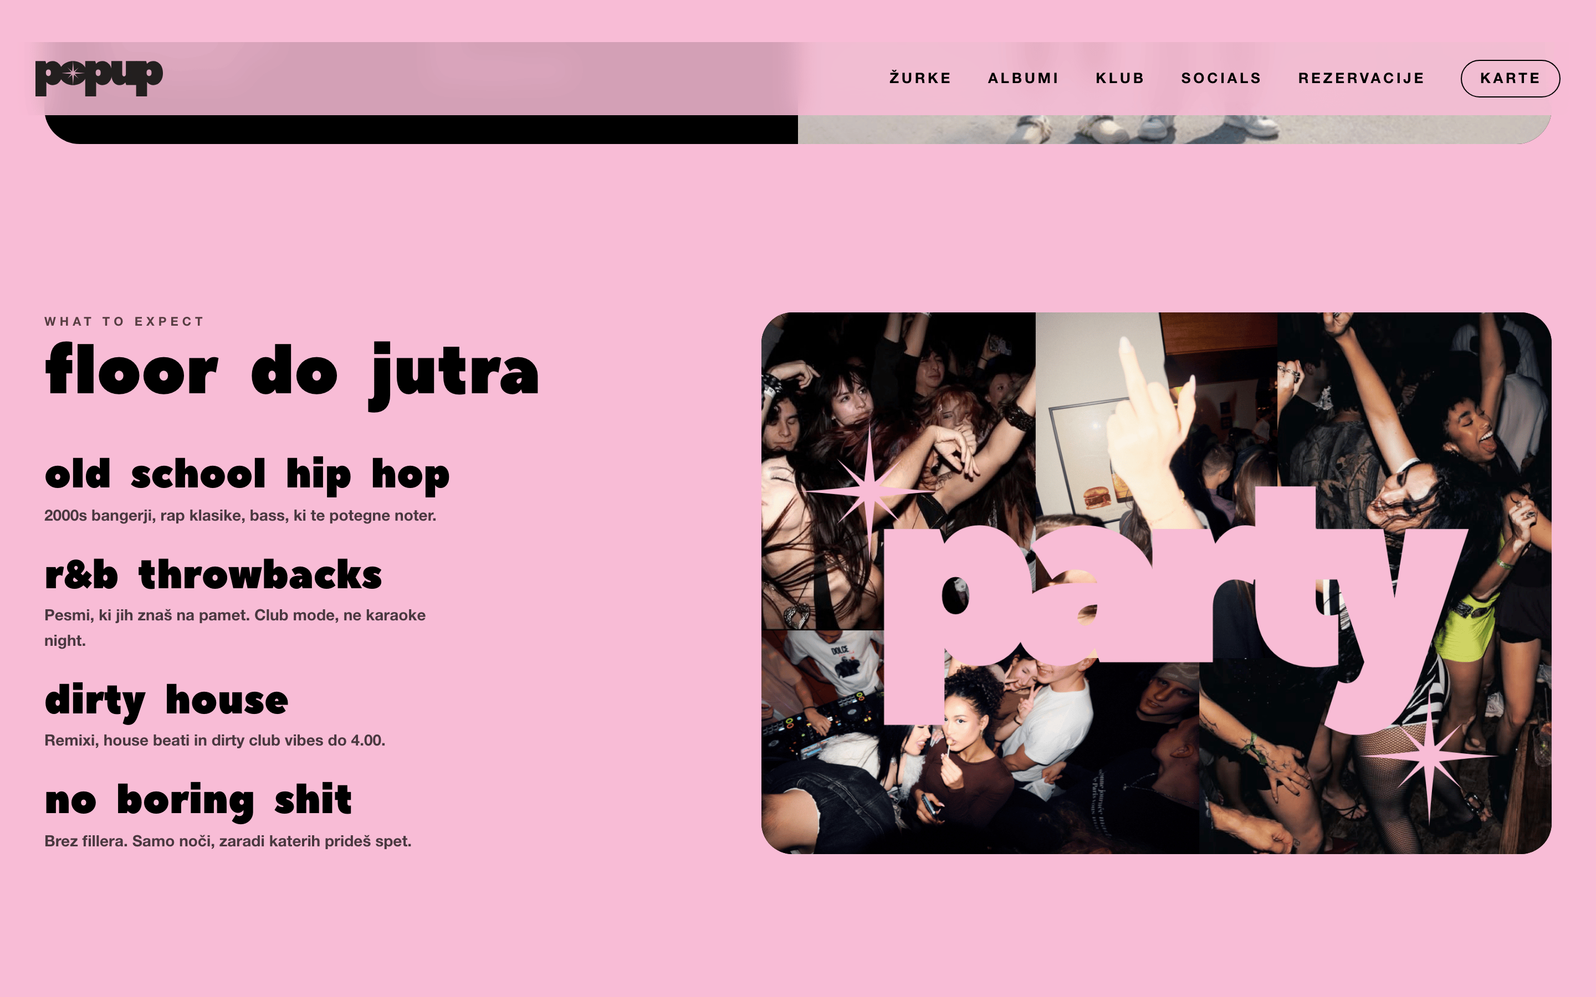This screenshot has width=1596, height=997.
Task: Click the banner photo of sneakers
Action: click(x=1174, y=129)
